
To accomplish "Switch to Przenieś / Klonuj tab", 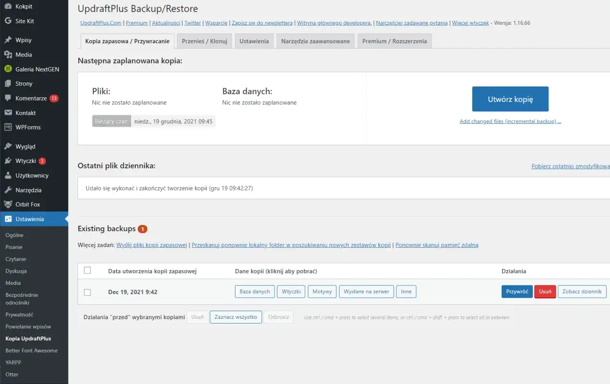I will click(204, 41).
